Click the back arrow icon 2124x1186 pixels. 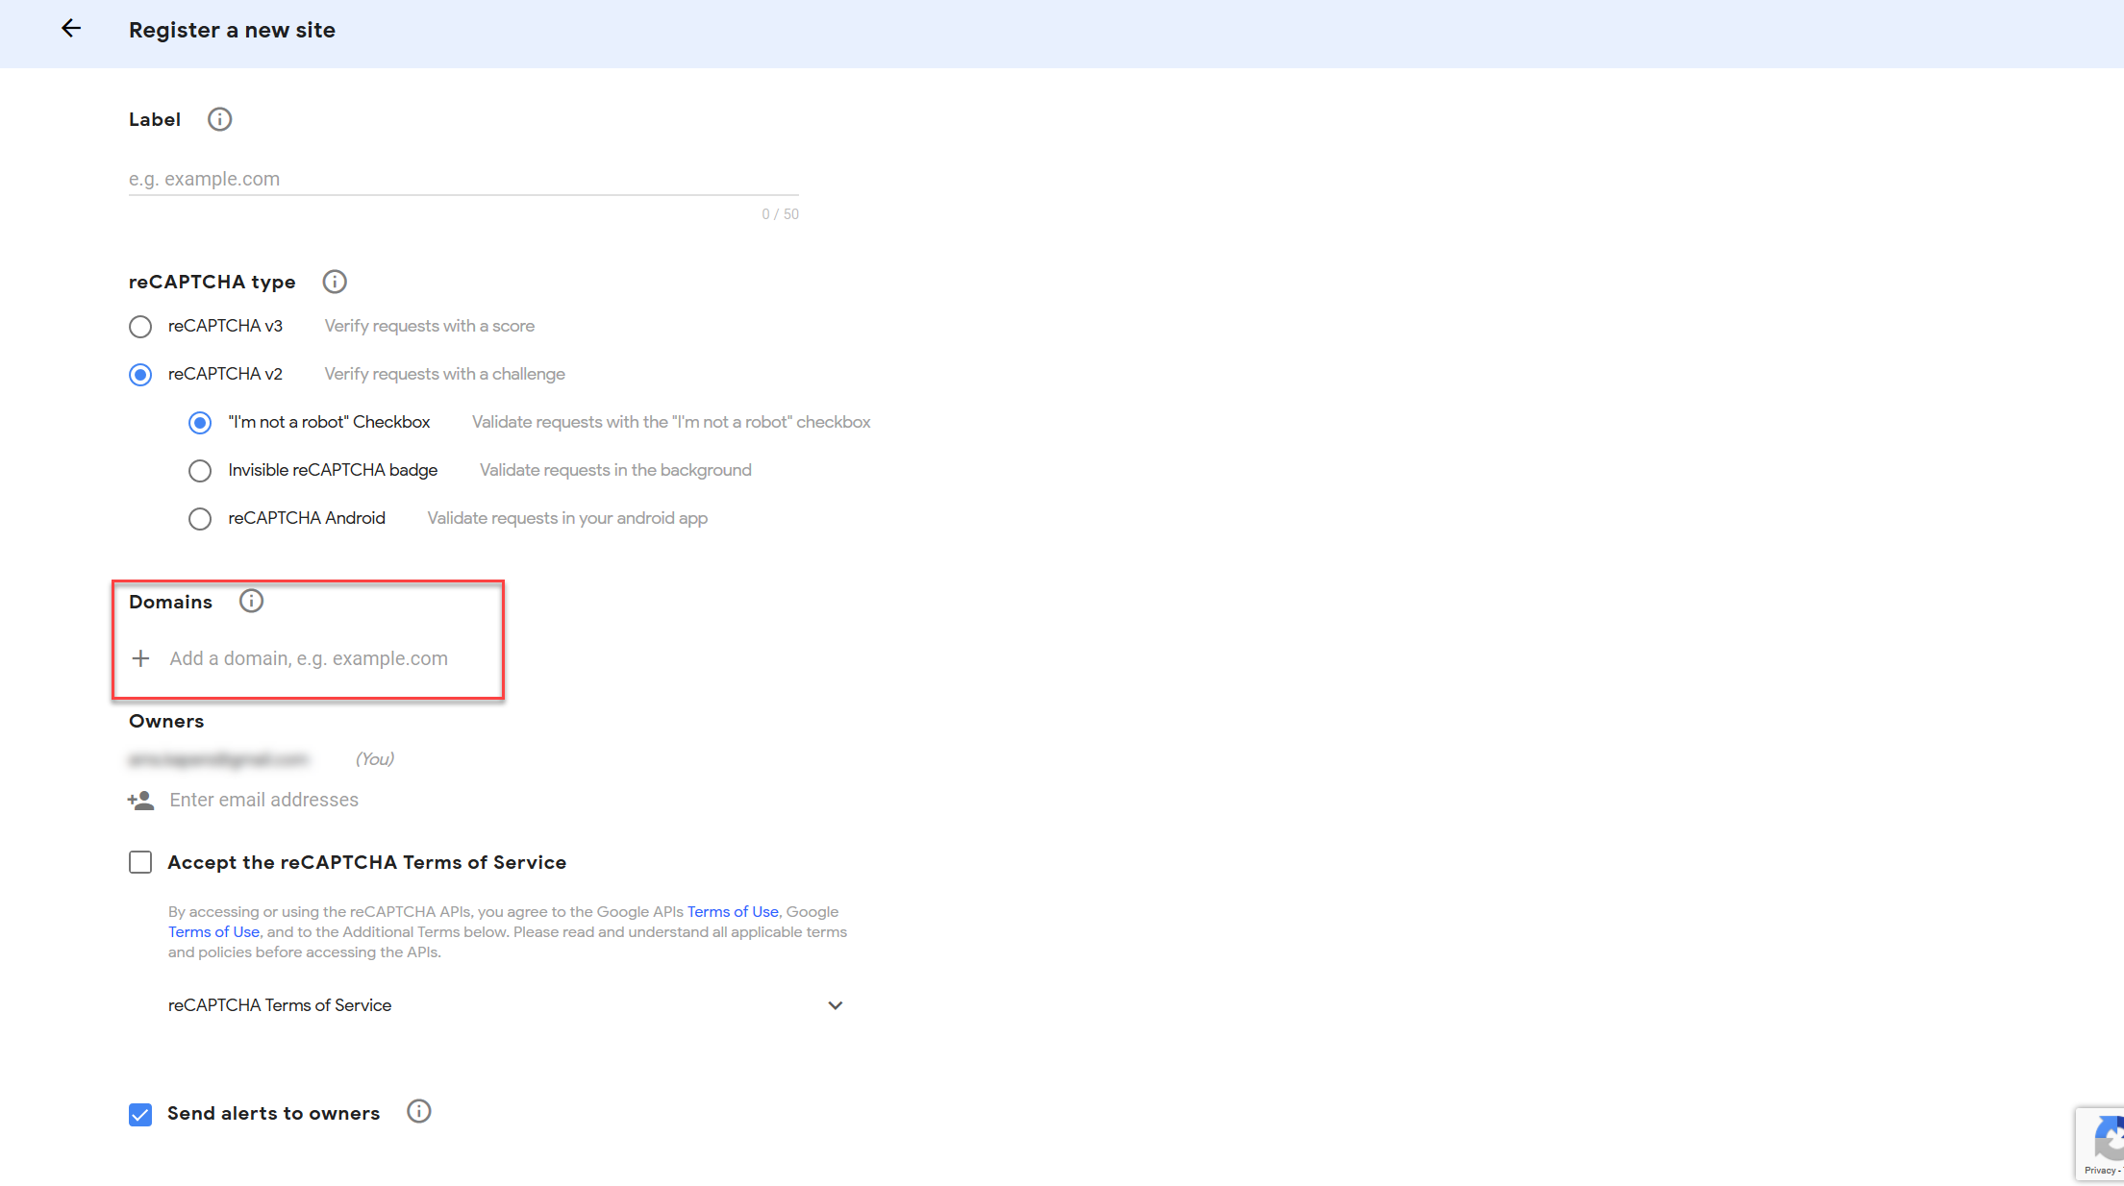[x=71, y=29]
